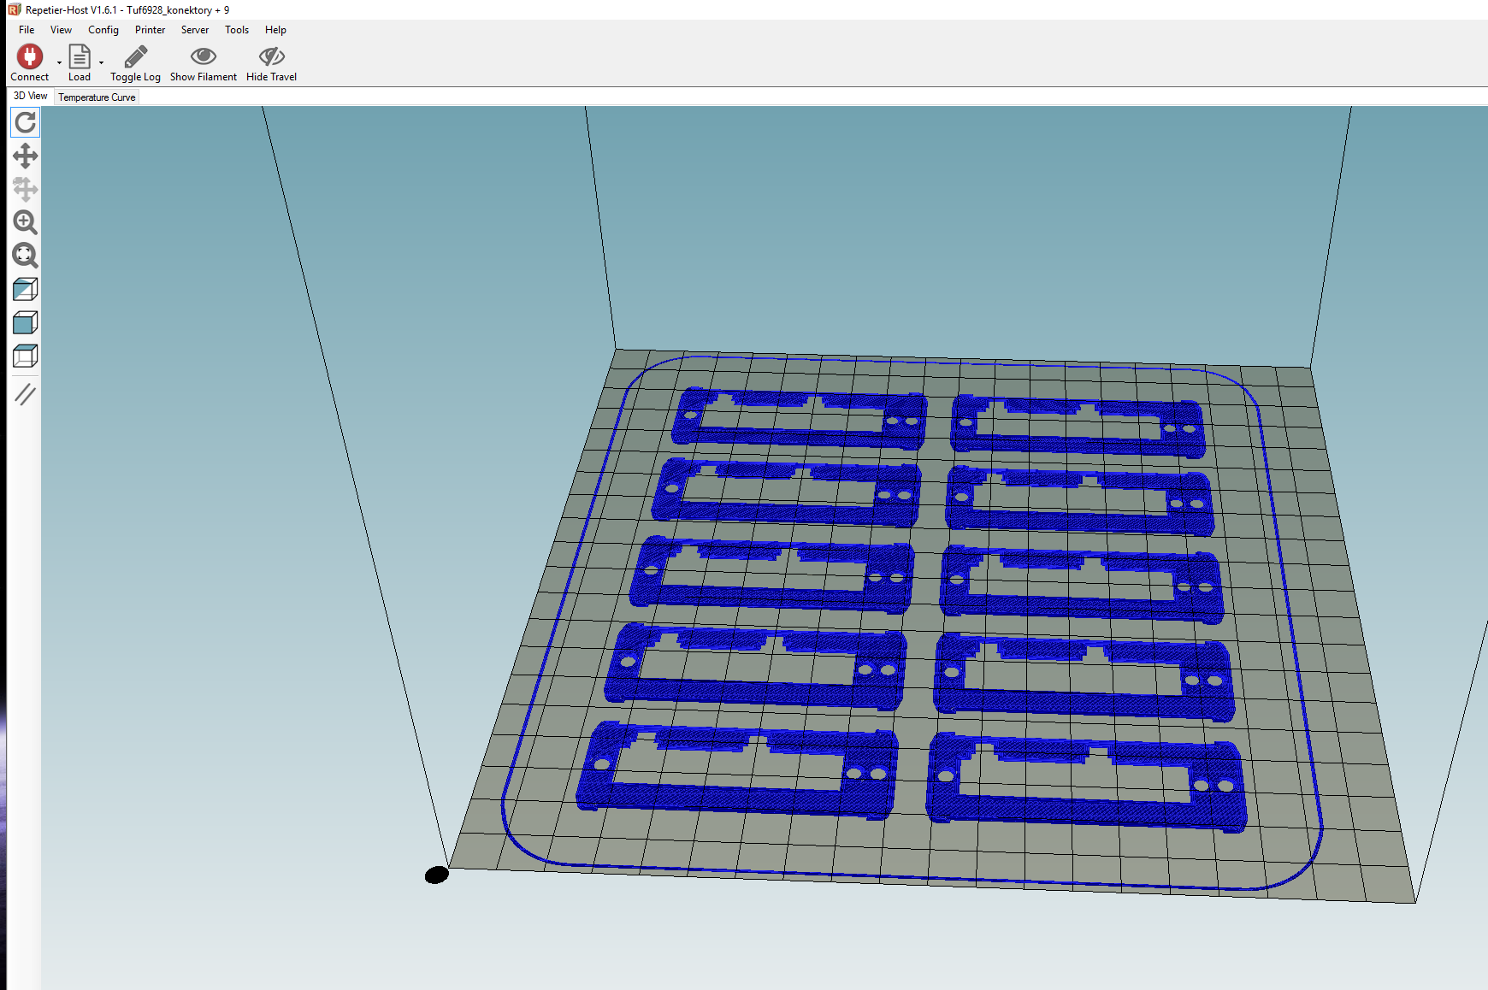This screenshot has width=1488, height=990.
Task: Activate the Zoom magnifier tool
Action: [26, 222]
